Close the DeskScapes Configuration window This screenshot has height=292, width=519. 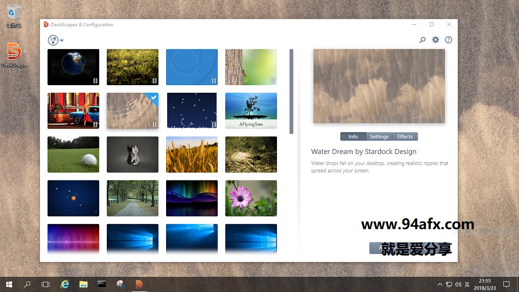[x=449, y=24]
